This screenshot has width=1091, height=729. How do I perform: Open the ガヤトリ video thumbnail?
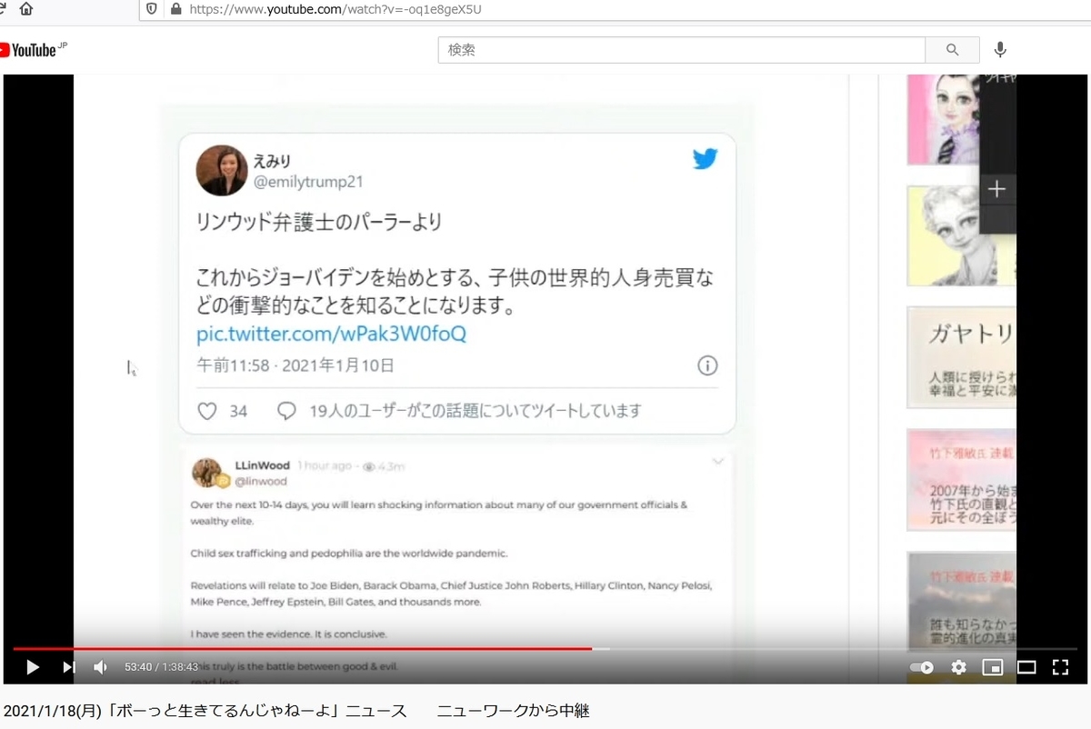[962, 357]
